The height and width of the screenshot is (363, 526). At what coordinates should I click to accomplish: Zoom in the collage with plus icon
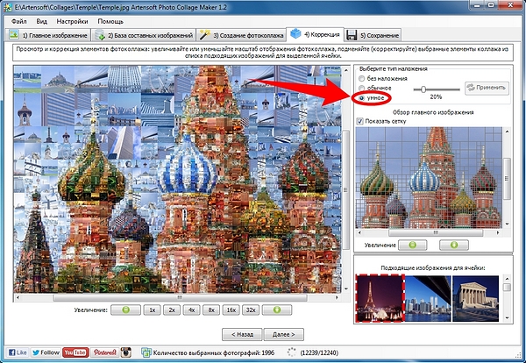277,310
